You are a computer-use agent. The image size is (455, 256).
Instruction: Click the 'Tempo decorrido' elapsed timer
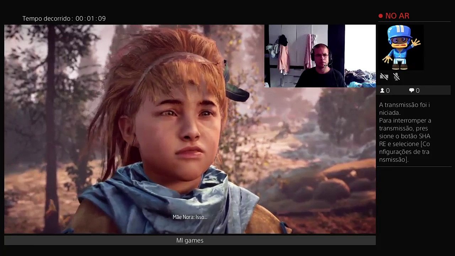[64, 18]
